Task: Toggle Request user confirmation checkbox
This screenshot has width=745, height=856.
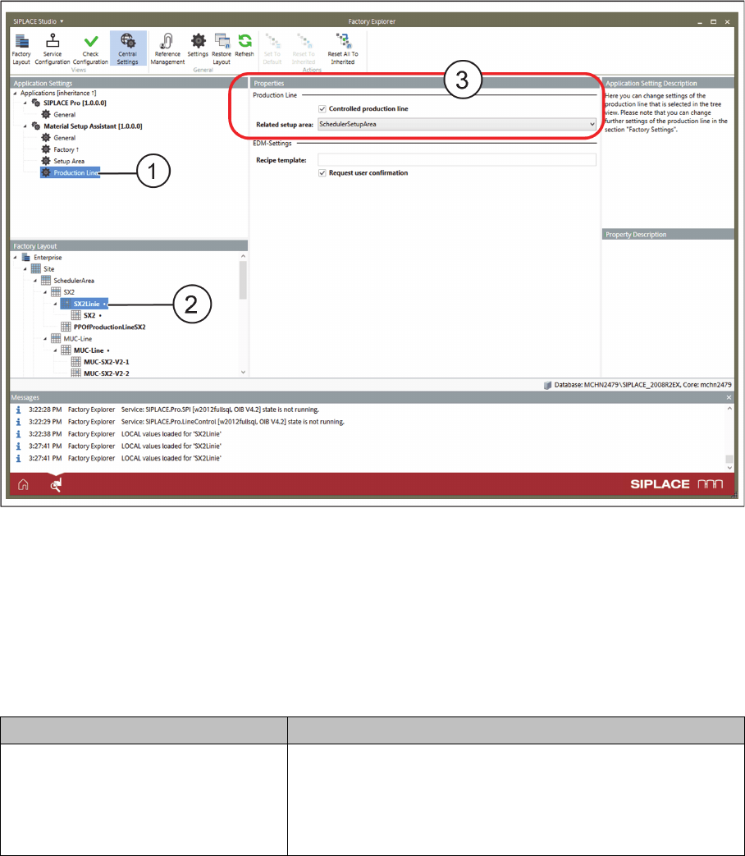Action: [x=322, y=172]
